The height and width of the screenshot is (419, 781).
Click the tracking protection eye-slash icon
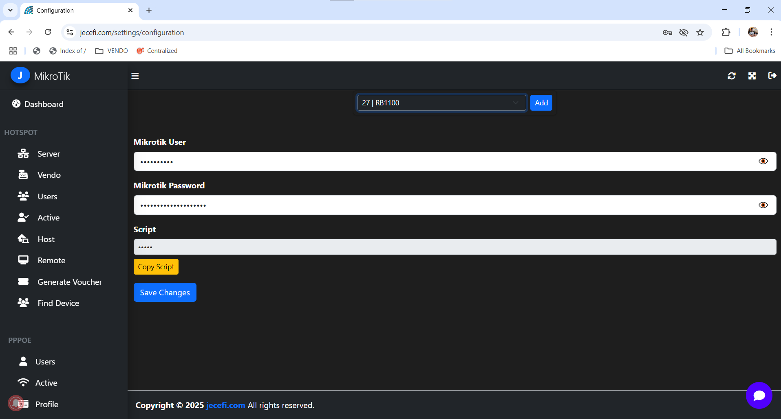coord(684,33)
